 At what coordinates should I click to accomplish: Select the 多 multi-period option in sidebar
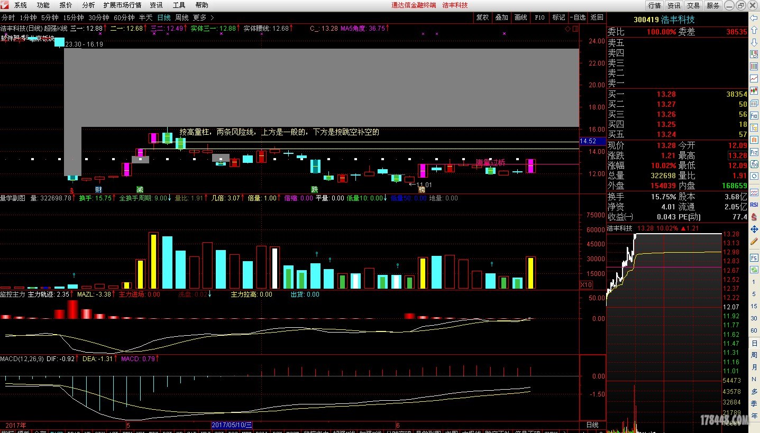[754, 391]
